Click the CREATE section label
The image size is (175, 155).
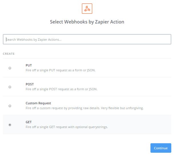tap(9, 54)
